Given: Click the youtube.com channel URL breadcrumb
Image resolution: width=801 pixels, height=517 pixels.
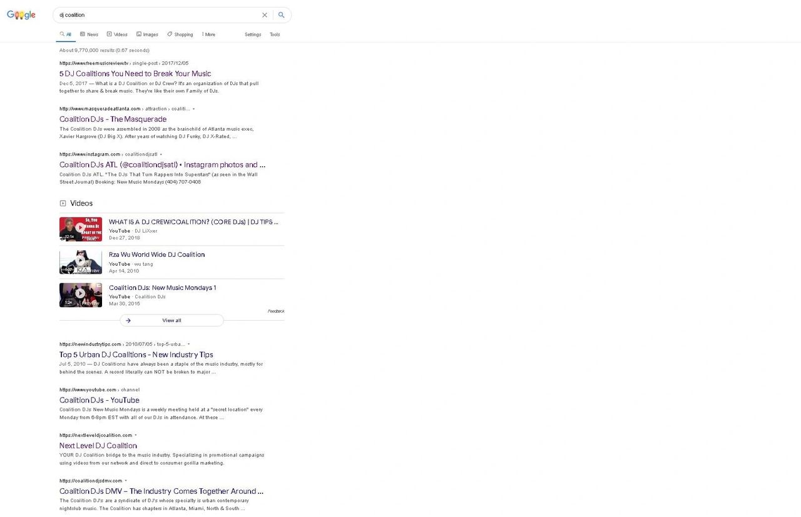Looking at the screenshot, I should point(99,389).
